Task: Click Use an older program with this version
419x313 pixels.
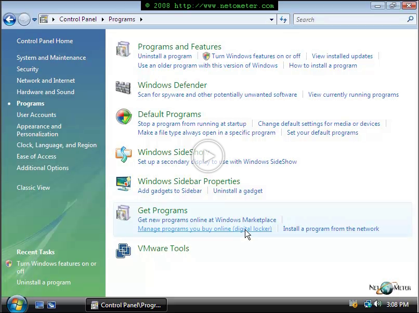Action: click(x=207, y=66)
